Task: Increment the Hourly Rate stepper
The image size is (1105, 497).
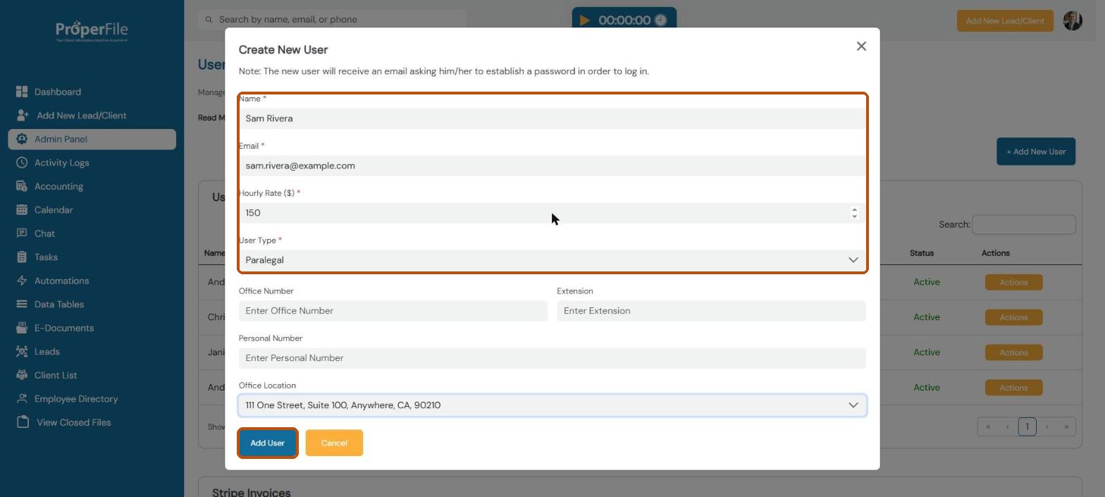Action: [854, 209]
